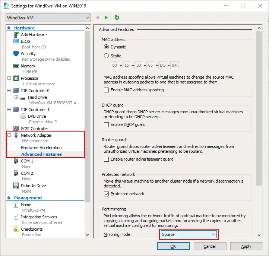Enable router advertisement guard checkbox
Image resolution: width=269 pixels, height=256 pixels.
[106, 159]
